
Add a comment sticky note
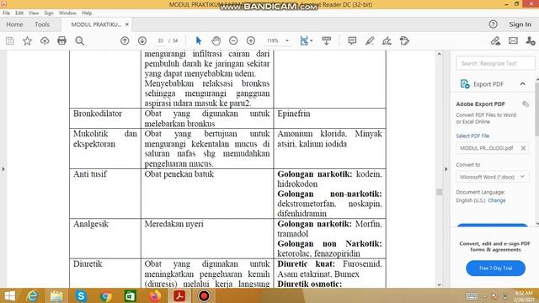352,41
